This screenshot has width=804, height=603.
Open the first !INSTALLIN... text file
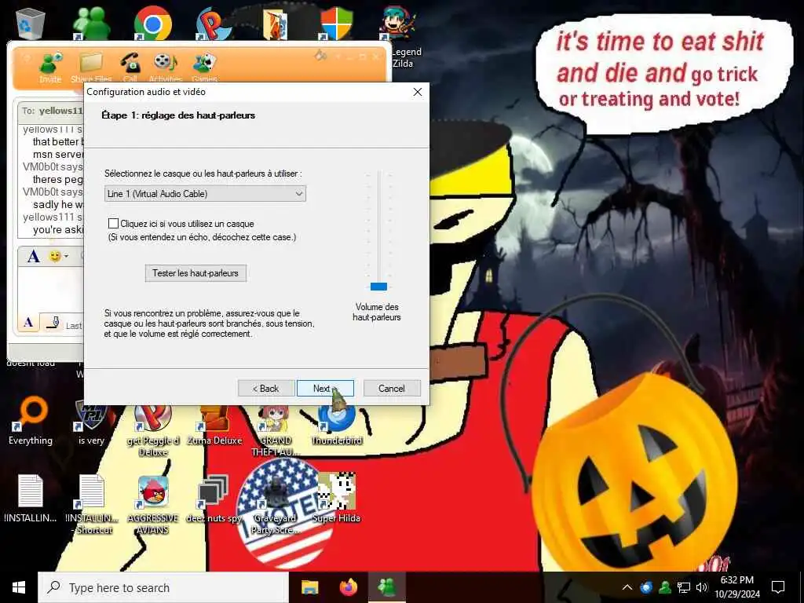click(x=31, y=499)
